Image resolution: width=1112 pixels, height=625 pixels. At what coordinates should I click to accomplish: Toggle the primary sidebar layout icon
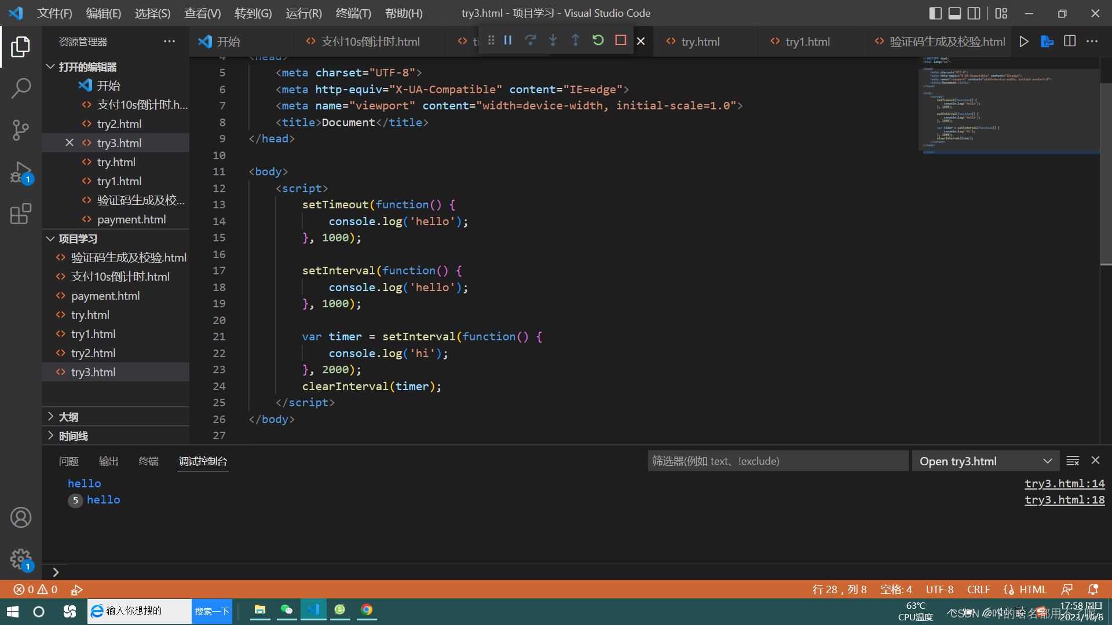(935, 13)
